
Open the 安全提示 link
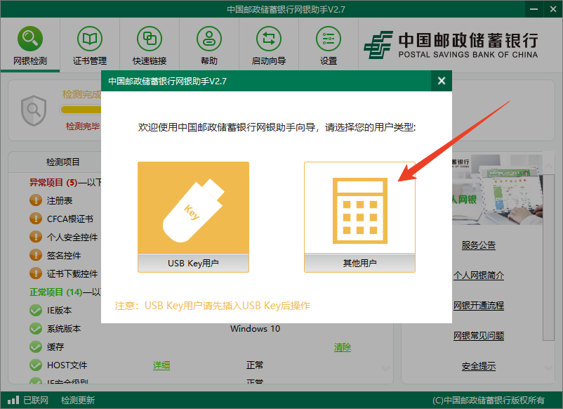pyautogui.click(x=479, y=366)
